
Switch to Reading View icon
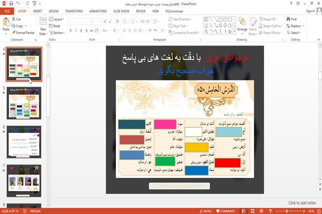(261, 211)
